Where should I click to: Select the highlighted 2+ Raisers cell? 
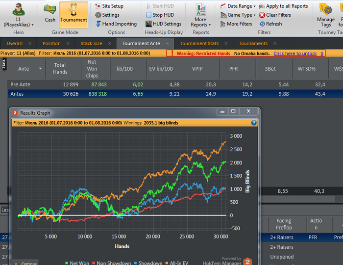[x=282, y=238]
